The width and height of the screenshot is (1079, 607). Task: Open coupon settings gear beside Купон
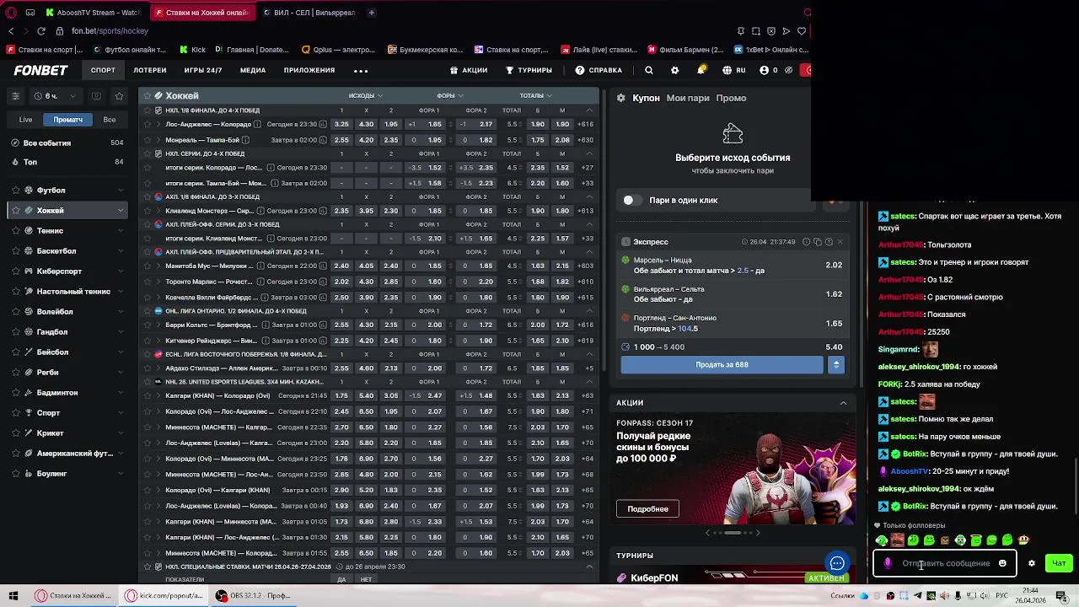[x=621, y=98]
